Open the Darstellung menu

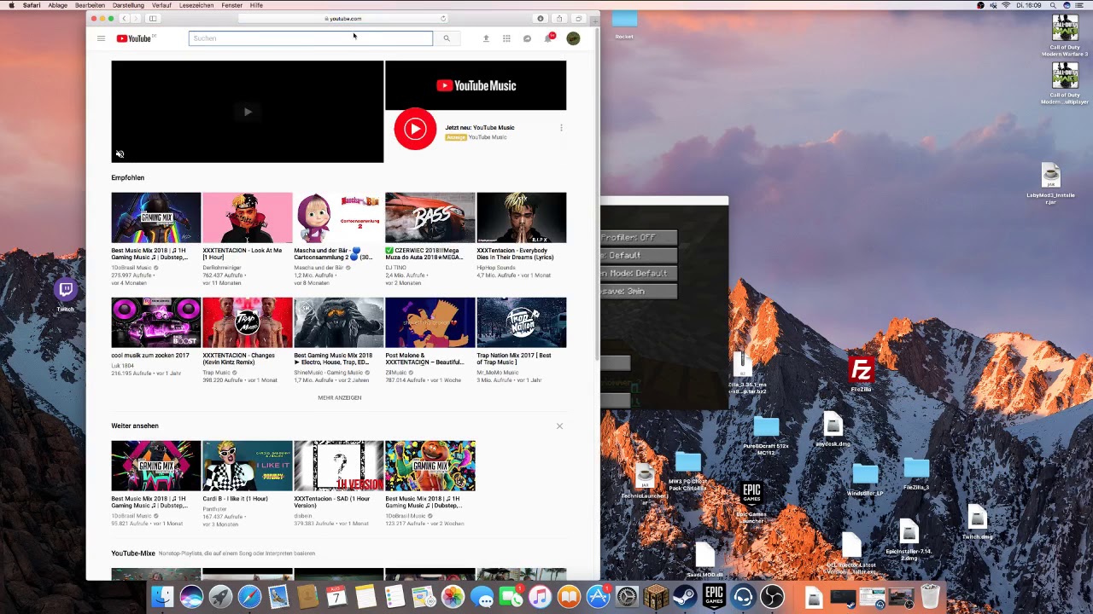coord(128,5)
